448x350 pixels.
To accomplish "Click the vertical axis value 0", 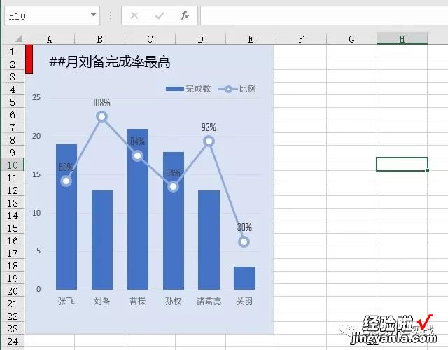I will pos(38,289).
